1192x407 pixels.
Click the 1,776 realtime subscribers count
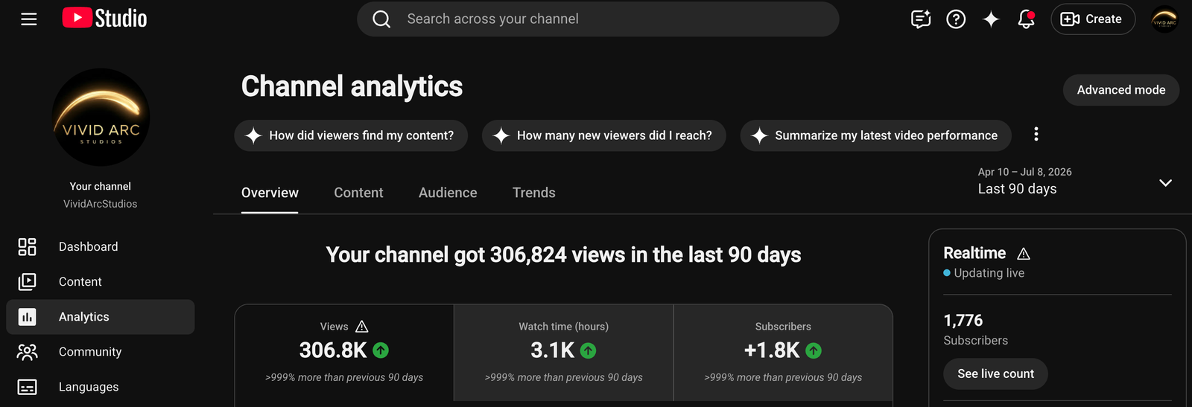pyautogui.click(x=963, y=321)
